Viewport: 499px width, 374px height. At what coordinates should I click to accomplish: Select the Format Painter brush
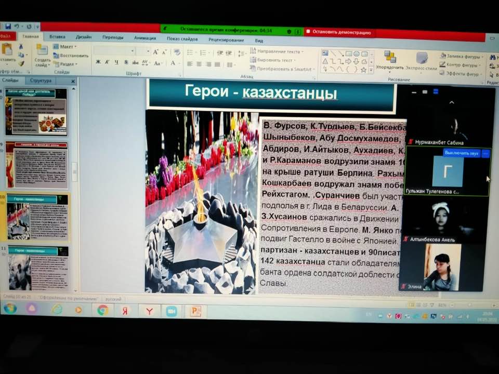coord(21,63)
